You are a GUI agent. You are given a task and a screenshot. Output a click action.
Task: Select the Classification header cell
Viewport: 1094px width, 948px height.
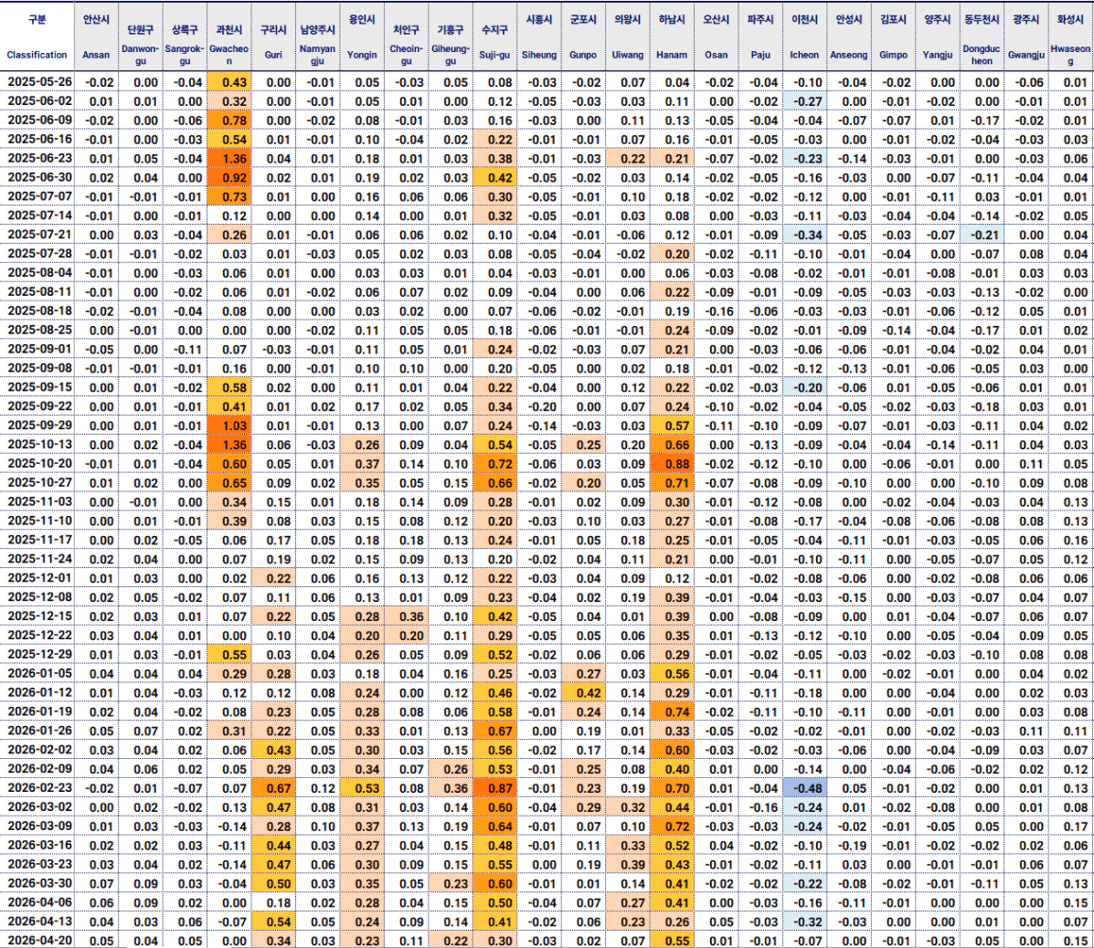37,37
